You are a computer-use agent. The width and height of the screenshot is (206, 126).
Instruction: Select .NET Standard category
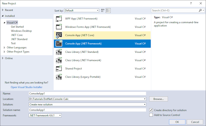pyautogui.click(x=19, y=39)
